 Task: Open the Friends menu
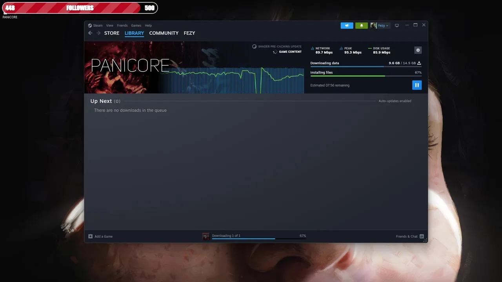coord(122,25)
